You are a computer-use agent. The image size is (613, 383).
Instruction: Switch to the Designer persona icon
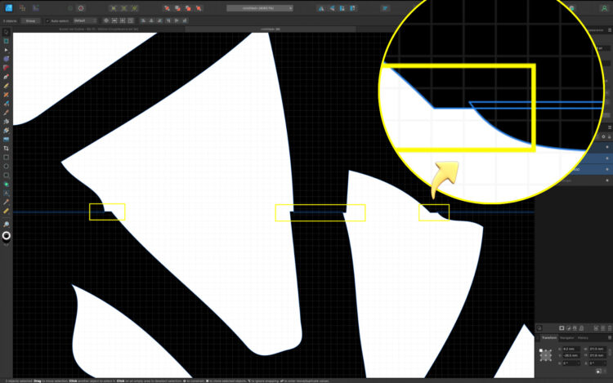point(8,8)
